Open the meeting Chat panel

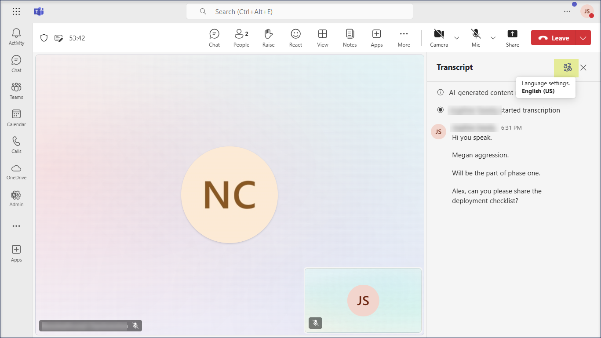pos(214,38)
